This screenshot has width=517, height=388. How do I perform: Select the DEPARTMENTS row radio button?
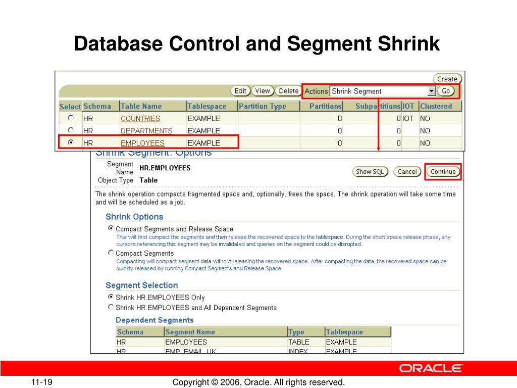71,130
